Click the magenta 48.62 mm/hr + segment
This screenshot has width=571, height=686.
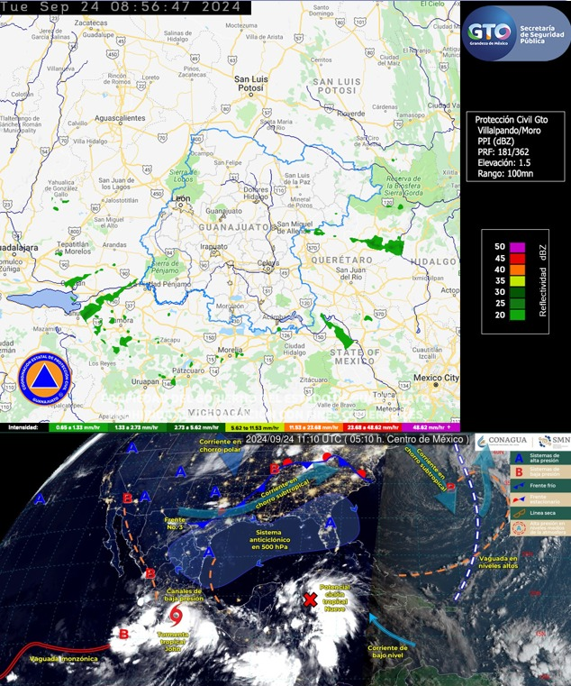pyautogui.click(x=431, y=427)
